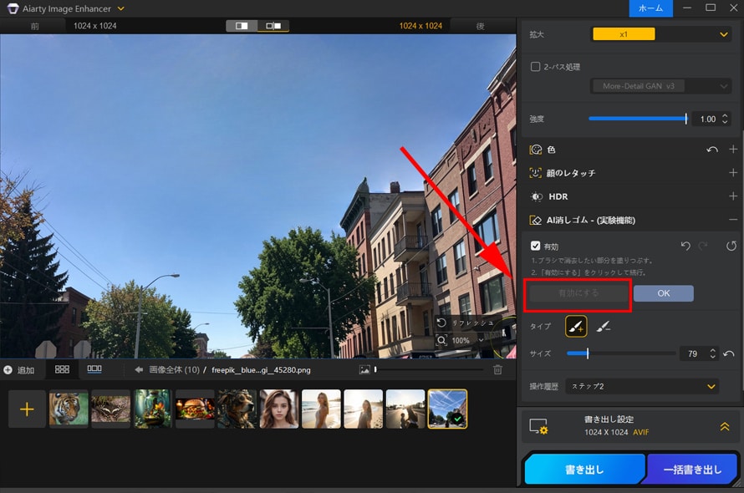Image resolution: width=744 pixels, height=493 pixels.
Task: Open the 操作履歴 step history dropdown
Action: coord(642,386)
